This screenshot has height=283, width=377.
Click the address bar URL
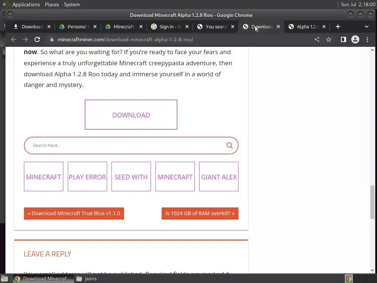(125, 39)
